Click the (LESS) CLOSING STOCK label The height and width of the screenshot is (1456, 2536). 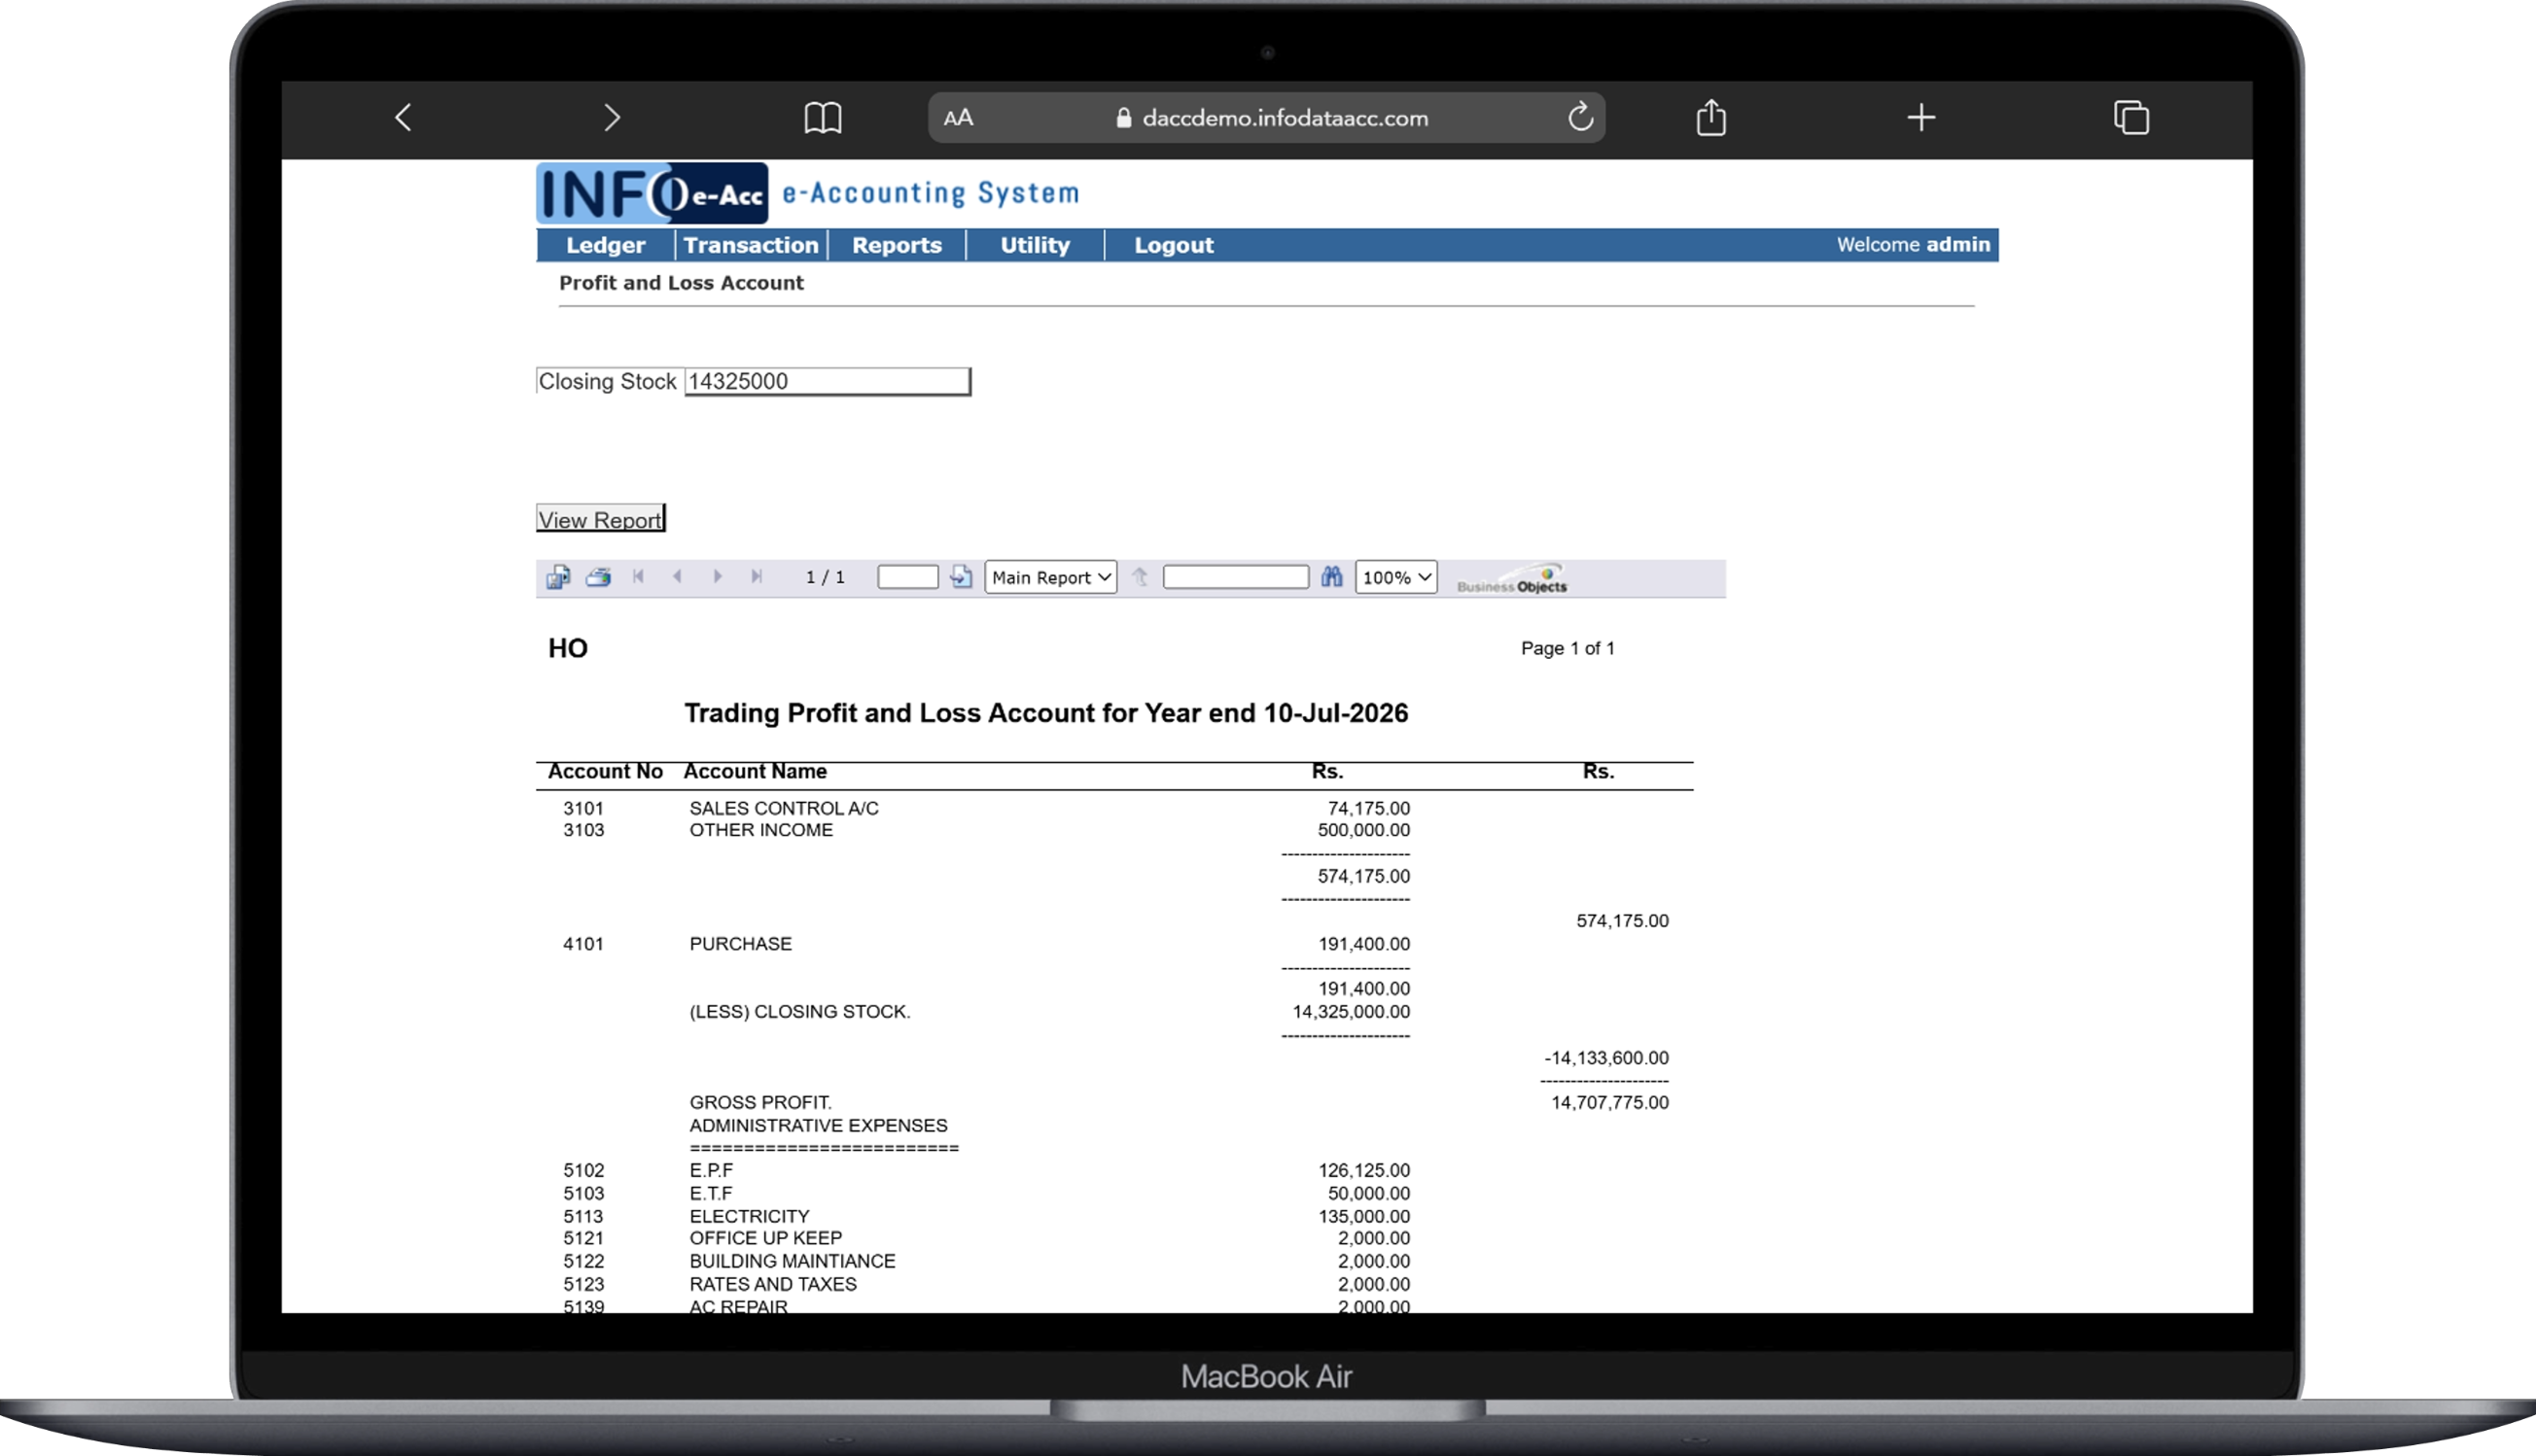[x=799, y=1012]
